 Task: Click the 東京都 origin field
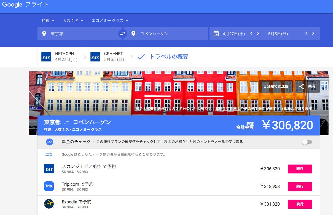[79, 34]
